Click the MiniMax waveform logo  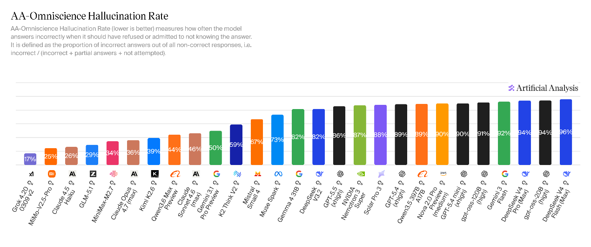pos(113,174)
